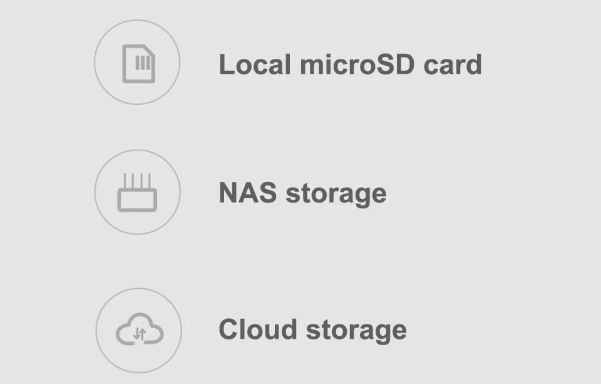Click the word "card" in the first label
Screen dimensions: 601x384
[453, 65]
